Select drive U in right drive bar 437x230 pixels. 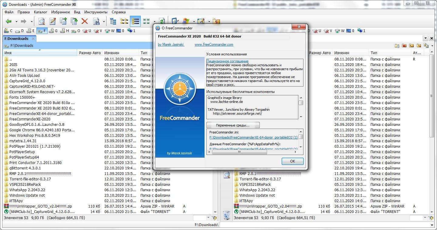point(317,31)
